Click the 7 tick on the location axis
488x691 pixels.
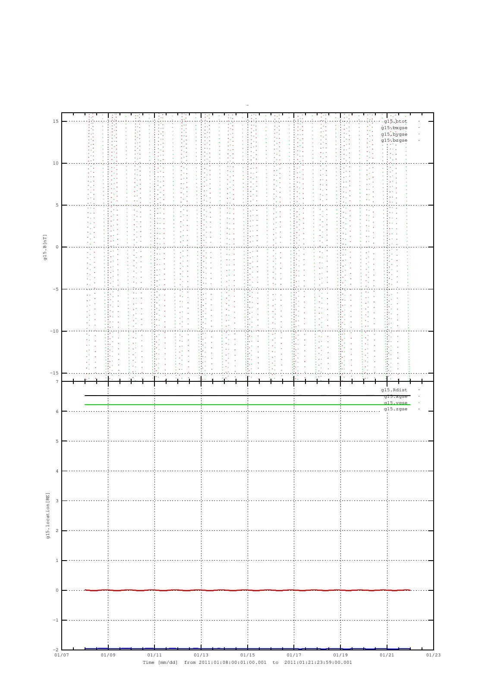point(57,382)
